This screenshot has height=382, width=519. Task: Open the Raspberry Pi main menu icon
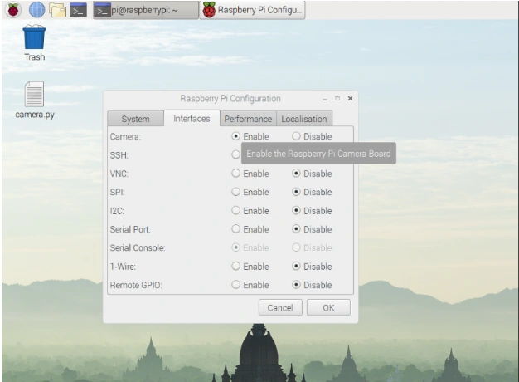13,10
